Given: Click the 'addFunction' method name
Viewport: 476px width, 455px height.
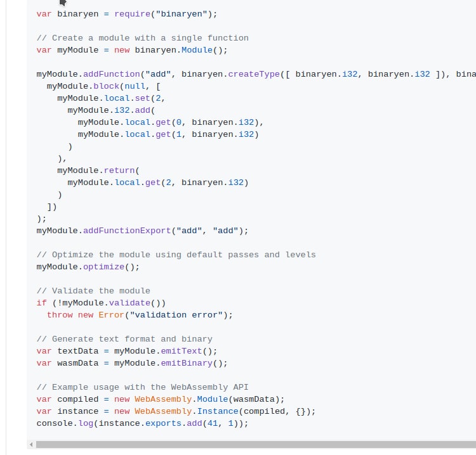Looking at the screenshot, I should [x=112, y=74].
